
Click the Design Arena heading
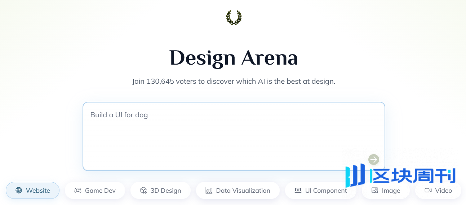pos(234,58)
